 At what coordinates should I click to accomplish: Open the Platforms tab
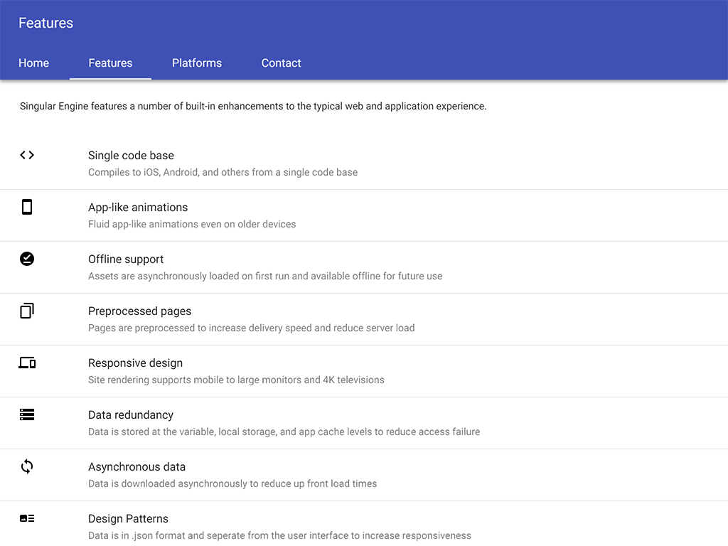tap(197, 63)
